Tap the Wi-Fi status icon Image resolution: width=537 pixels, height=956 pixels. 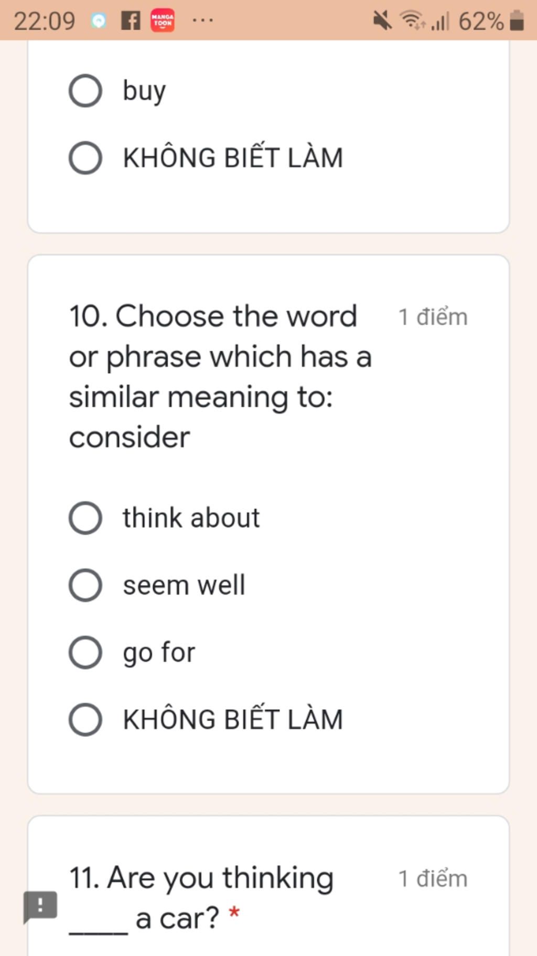(x=412, y=21)
